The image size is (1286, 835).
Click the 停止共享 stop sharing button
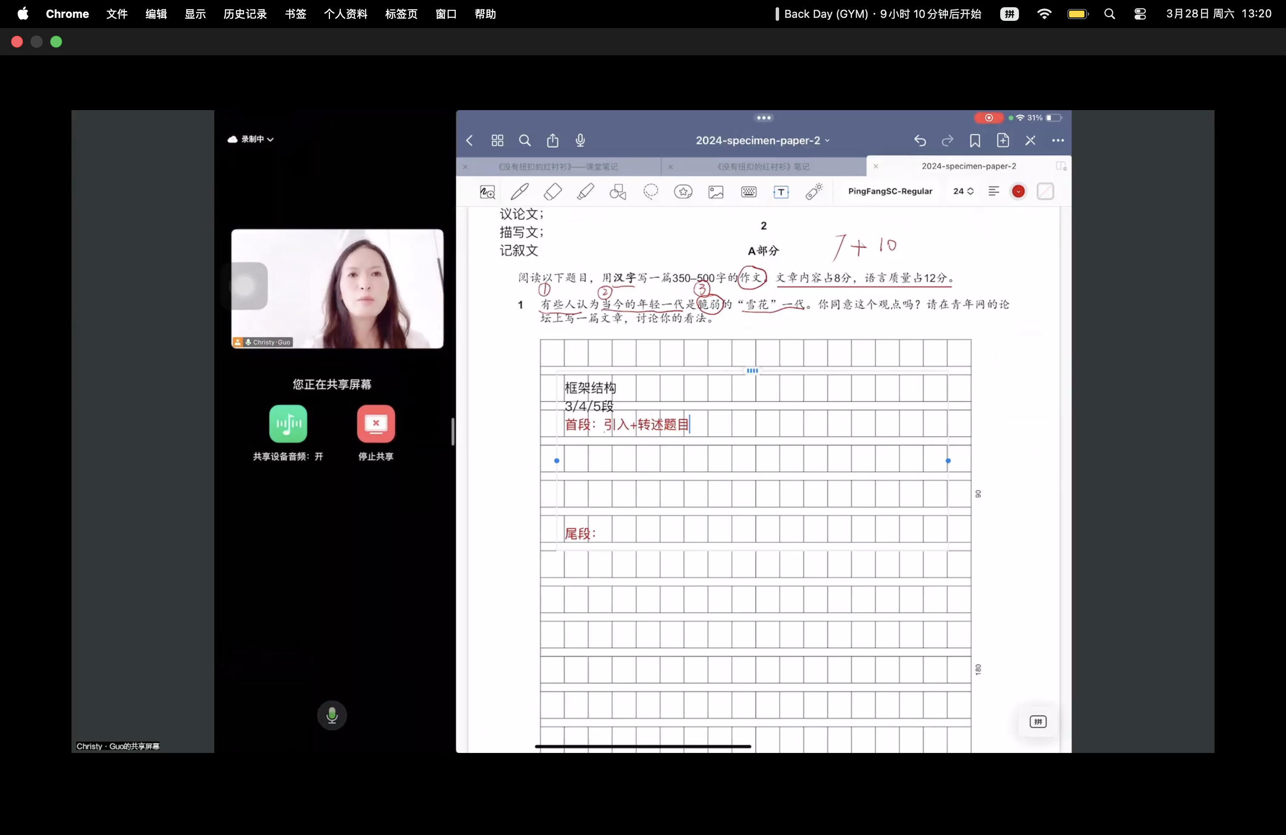(x=376, y=424)
